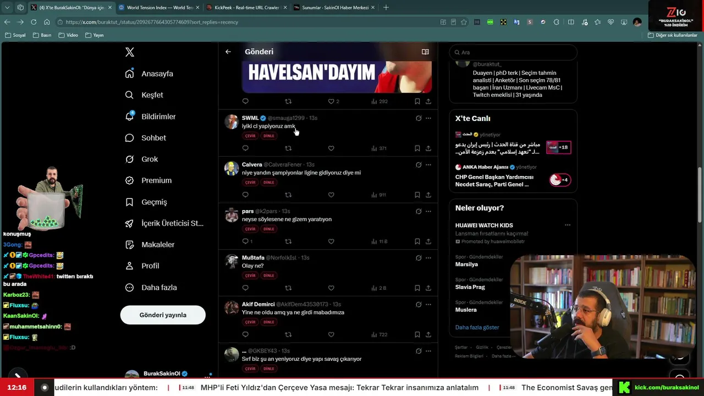Open Grok from the sidebar
Screen dimensions: 704x396
click(x=142, y=159)
